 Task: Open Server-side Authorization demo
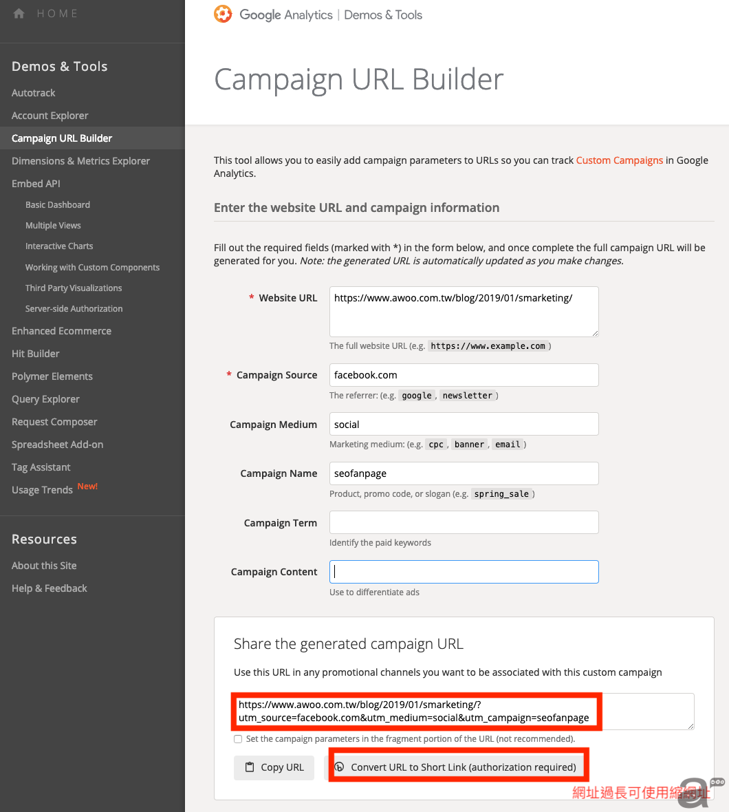74,309
